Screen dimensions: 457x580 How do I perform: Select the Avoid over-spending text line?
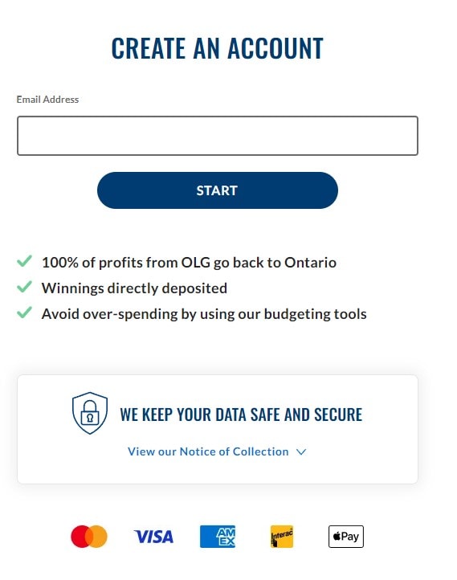coord(204,314)
